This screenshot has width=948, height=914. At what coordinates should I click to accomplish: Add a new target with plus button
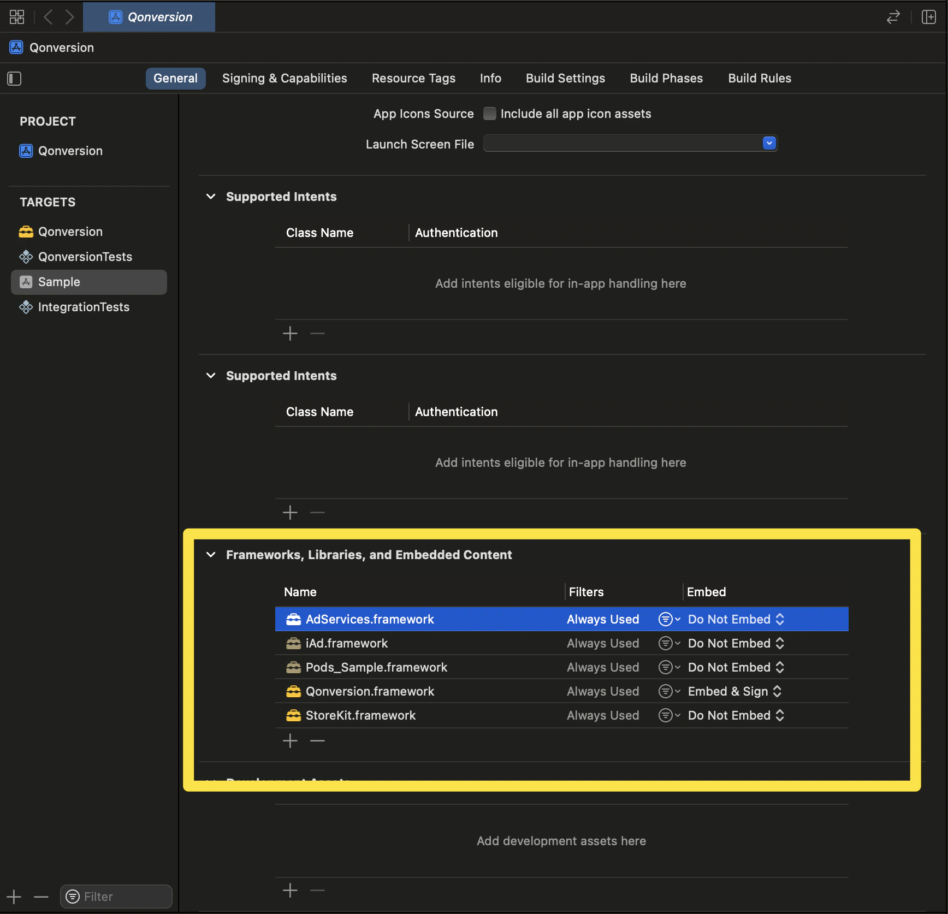point(14,897)
